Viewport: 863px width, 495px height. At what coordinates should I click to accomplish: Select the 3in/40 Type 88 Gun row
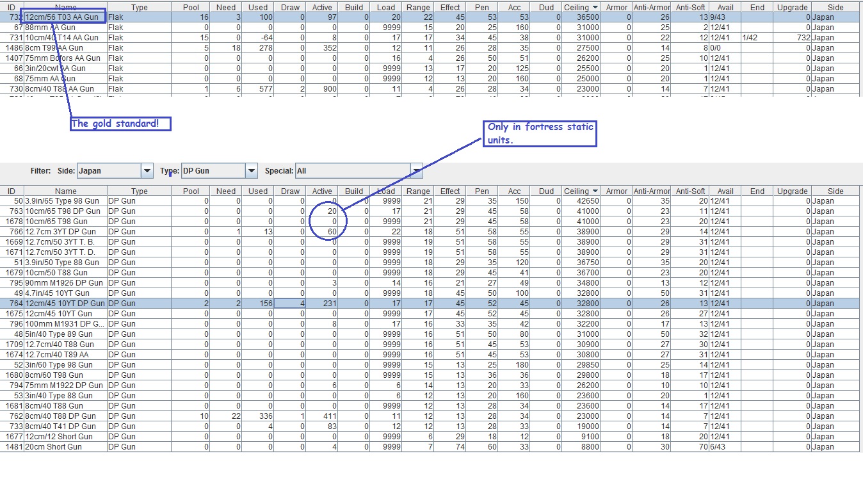click(430, 396)
